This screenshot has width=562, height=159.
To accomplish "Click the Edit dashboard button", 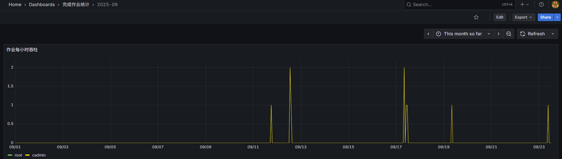I will [x=500, y=17].
